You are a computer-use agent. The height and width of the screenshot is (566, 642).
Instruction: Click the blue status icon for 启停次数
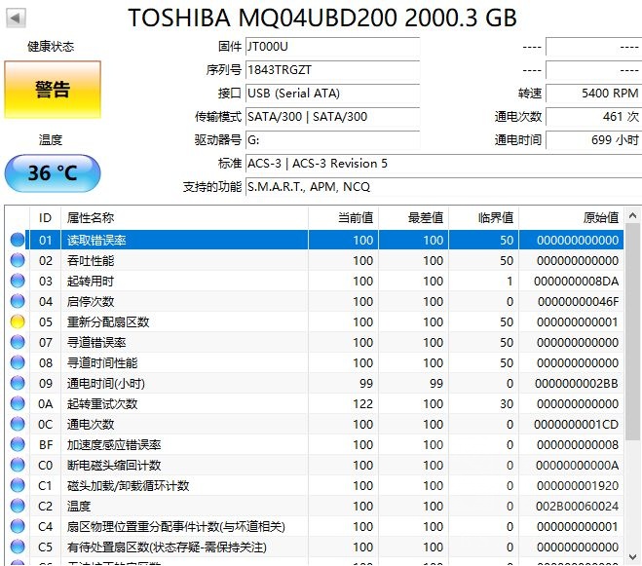click(18, 301)
